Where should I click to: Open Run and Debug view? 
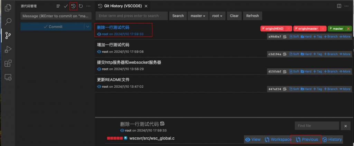pyautogui.click(x=8, y=49)
